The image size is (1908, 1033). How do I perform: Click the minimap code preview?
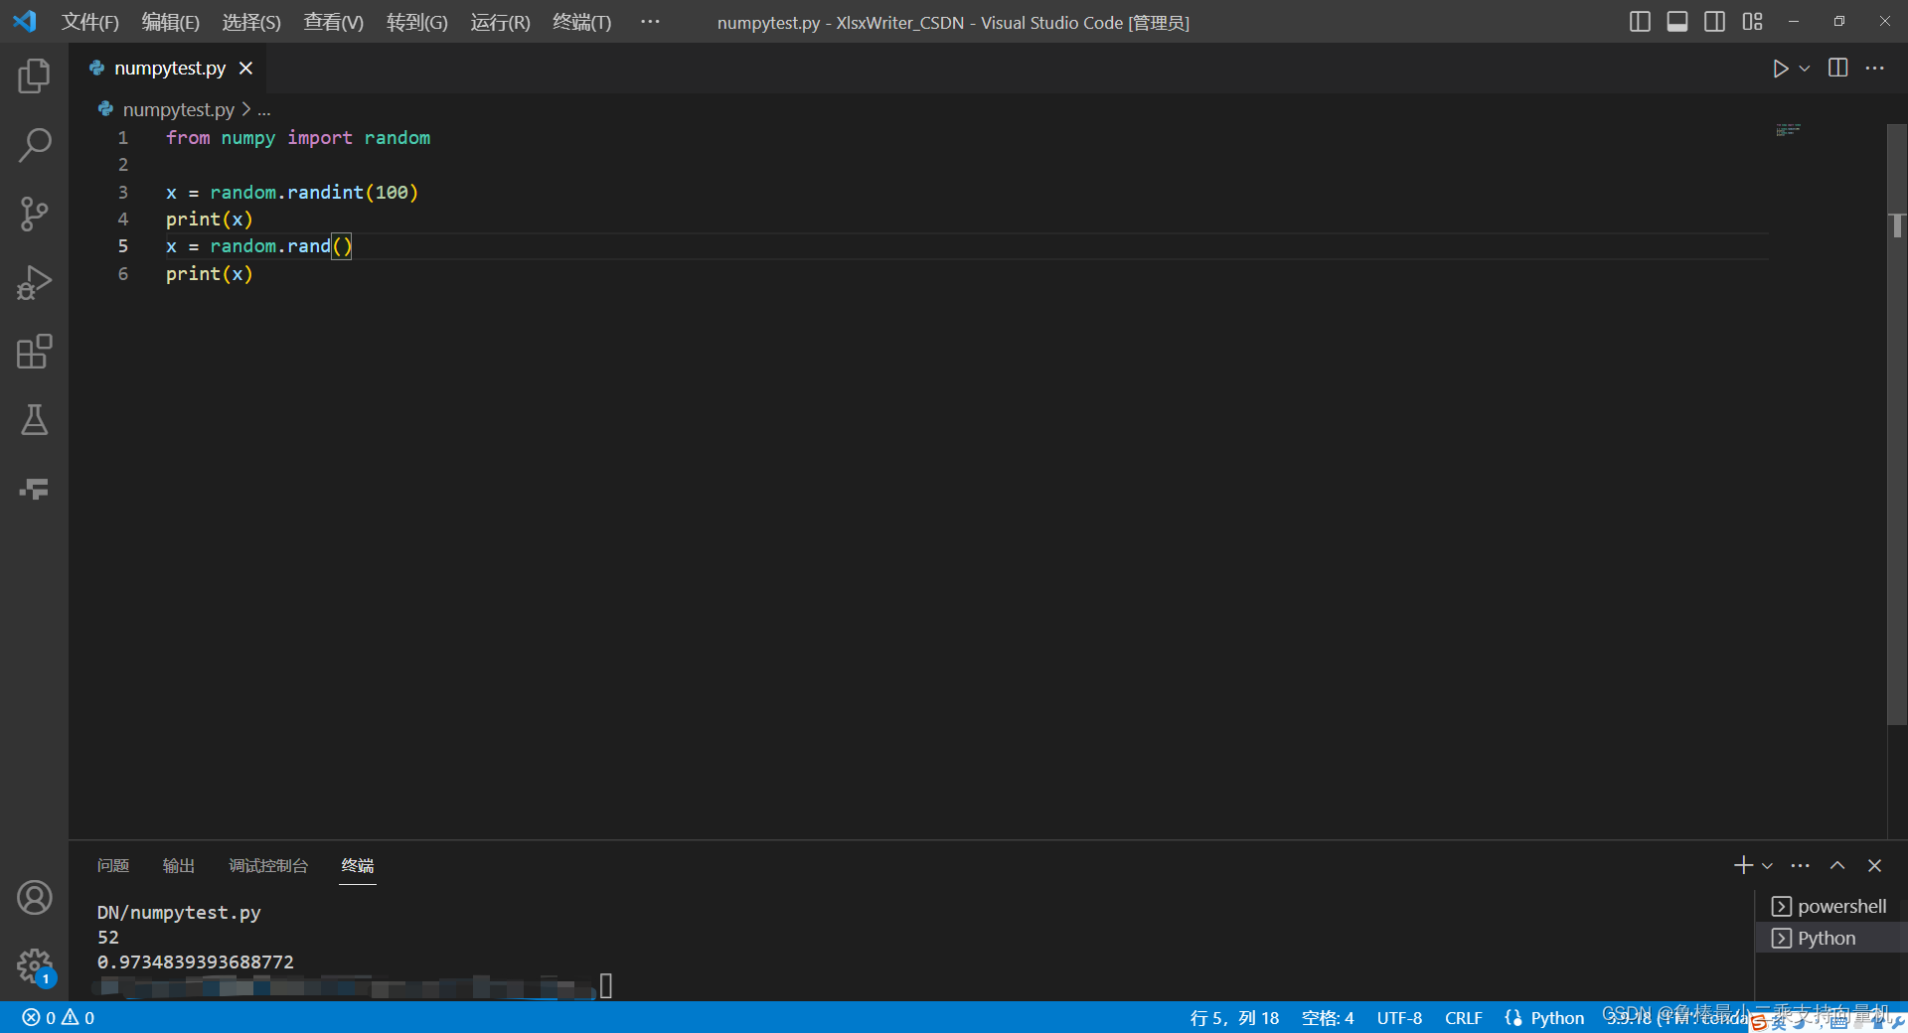point(1788,130)
